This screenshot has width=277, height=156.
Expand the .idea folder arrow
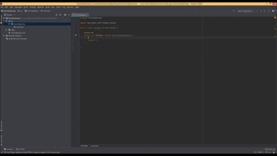(6, 30)
